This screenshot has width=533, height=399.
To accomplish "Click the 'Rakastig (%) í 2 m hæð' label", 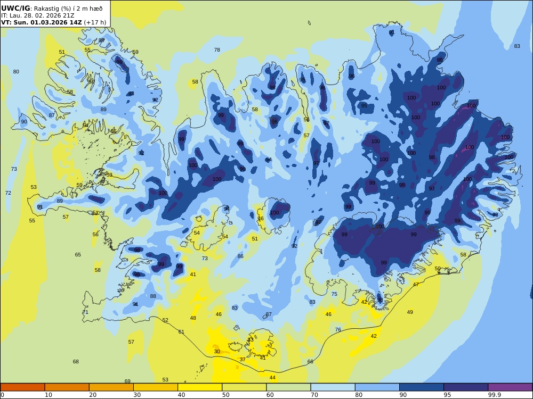I will point(68,9).
